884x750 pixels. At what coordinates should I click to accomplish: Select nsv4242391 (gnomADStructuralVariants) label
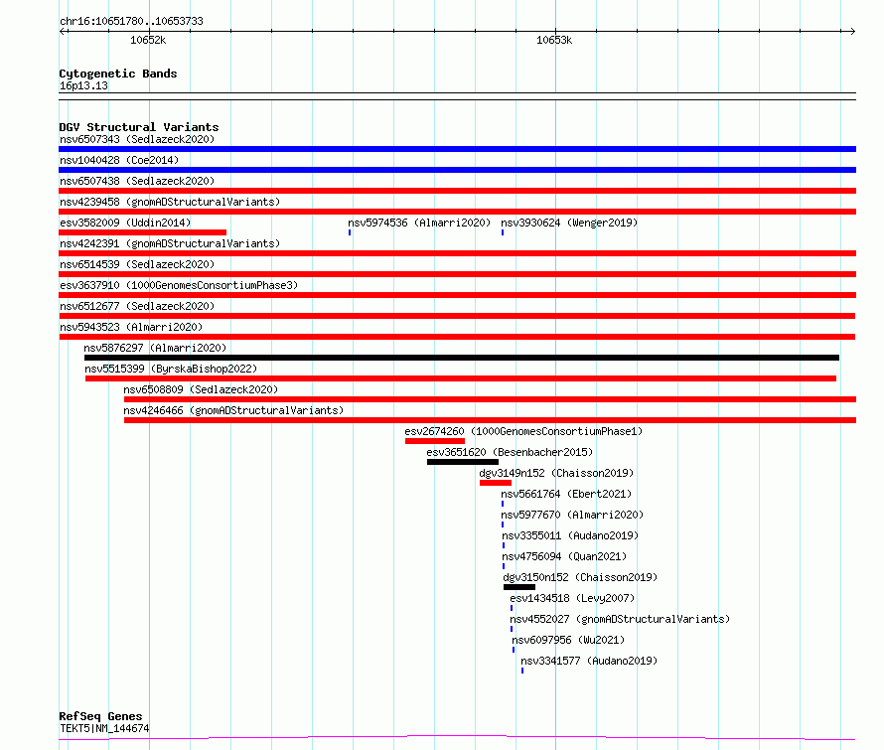pyautogui.click(x=170, y=243)
